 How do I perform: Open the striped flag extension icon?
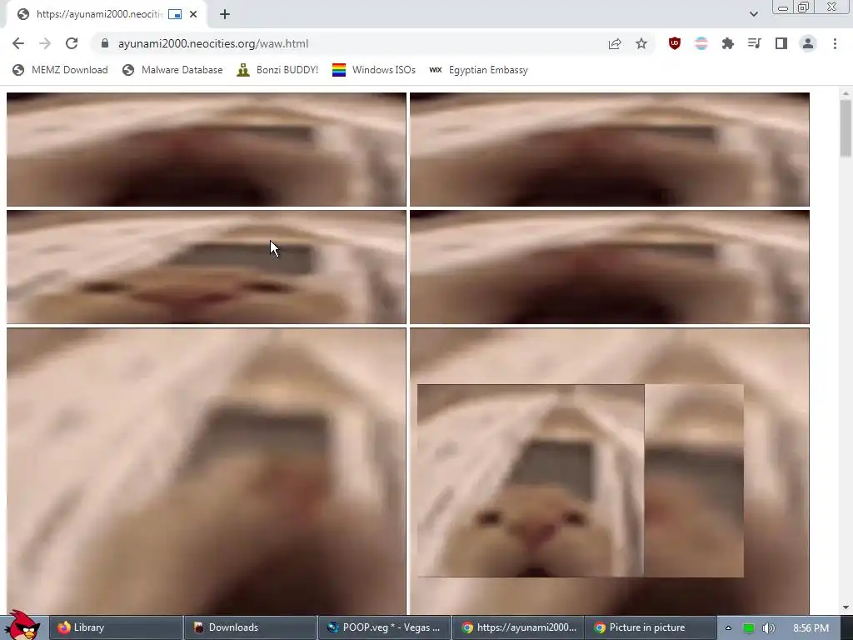701,43
